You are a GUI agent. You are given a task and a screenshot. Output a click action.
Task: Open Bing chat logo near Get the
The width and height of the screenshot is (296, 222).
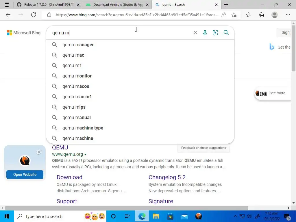pos(272,47)
